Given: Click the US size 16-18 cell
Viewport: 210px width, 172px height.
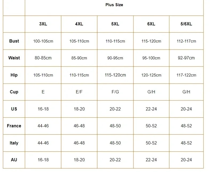Looking at the screenshot, I should click(43, 109).
